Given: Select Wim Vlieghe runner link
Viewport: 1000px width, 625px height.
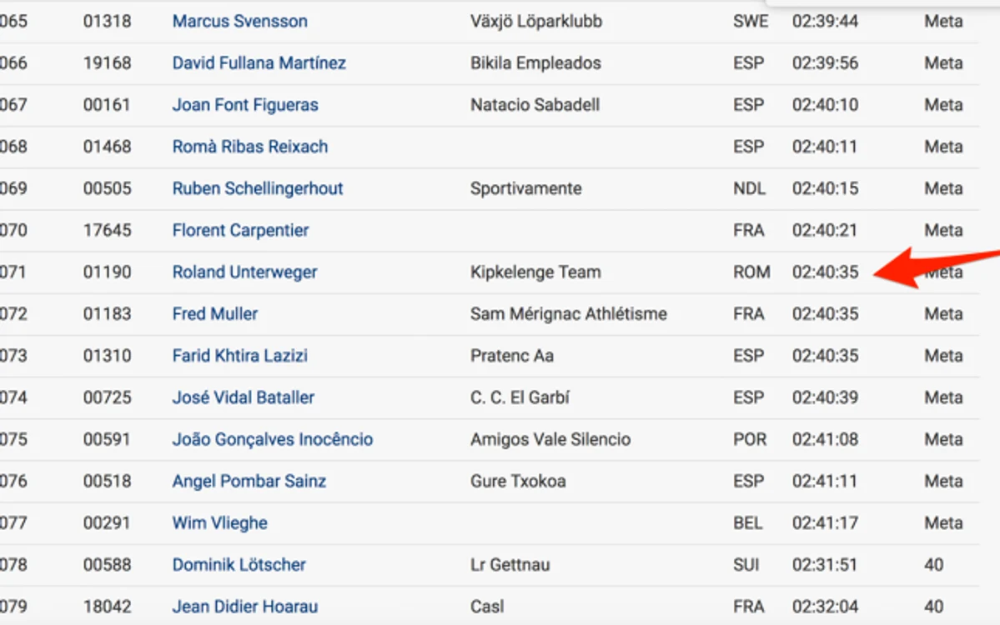Looking at the screenshot, I should (x=220, y=523).
